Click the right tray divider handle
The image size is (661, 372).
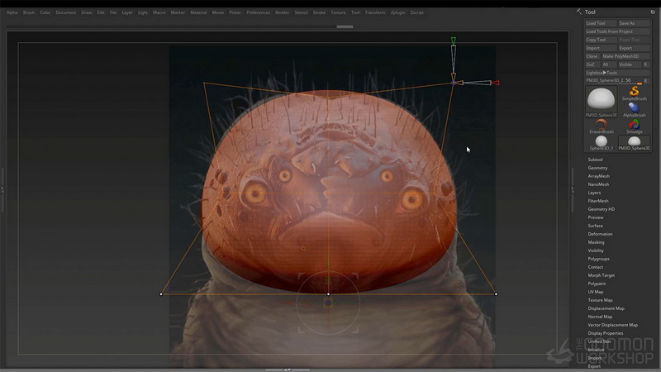572,190
